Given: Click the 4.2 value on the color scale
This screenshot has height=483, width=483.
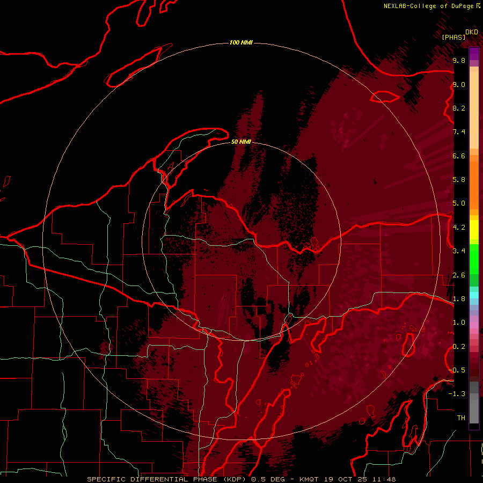Looking at the screenshot, I should point(459,228).
